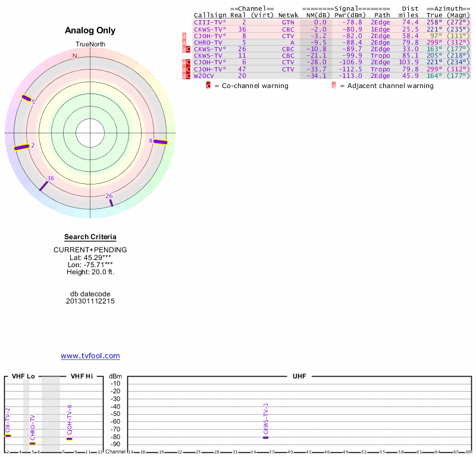Image resolution: width=476 pixels, height=457 pixels.
Task: Open the www.tvfool.com link
Action: [90, 356]
